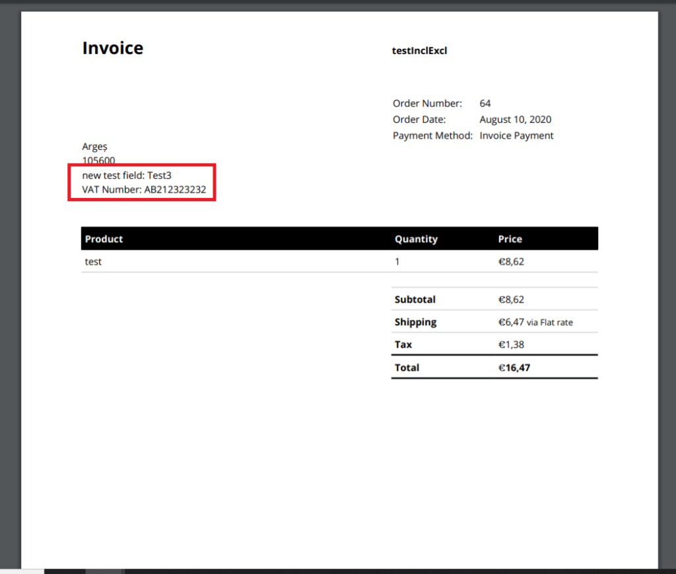The height and width of the screenshot is (574, 676).
Task: Select the test product row
Action: tap(92, 261)
